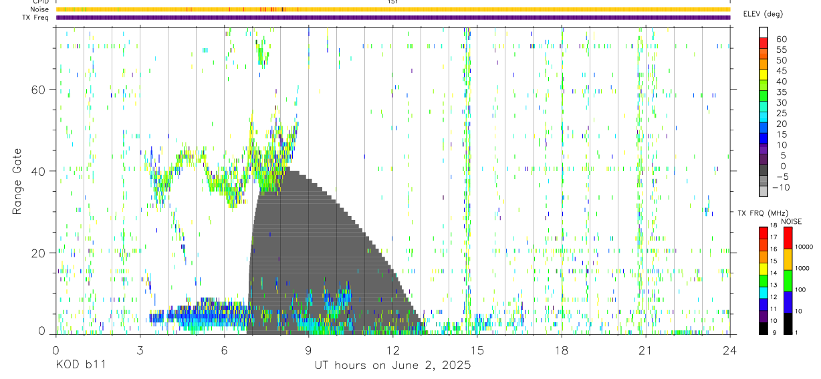Pick the green 30–35 segment of ELEV colorbar
This screenshot has height=379, width=821.
pos(764,97)
